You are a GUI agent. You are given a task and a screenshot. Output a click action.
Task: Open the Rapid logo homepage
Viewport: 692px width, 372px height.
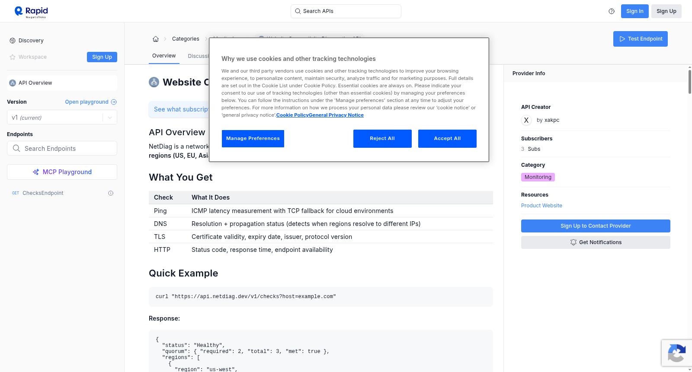point(31,12)
